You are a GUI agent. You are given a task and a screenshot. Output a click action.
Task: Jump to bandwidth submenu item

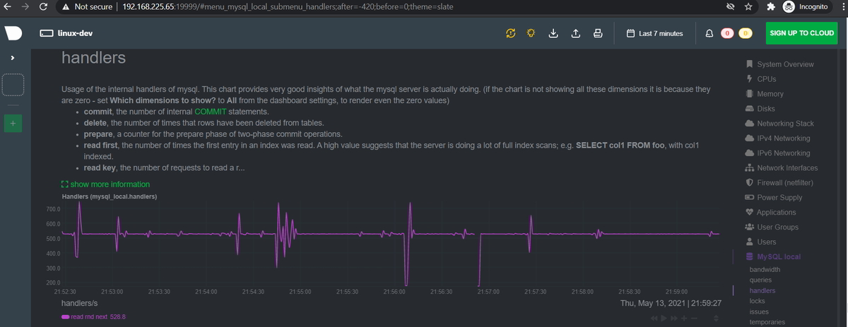tap(765, 270)
